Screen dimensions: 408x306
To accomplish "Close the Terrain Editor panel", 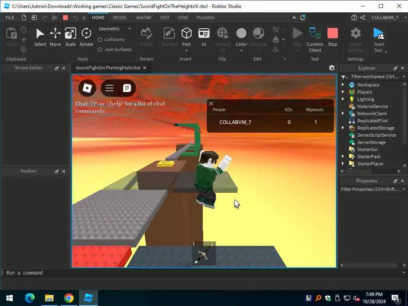I will tap(64, 68).
